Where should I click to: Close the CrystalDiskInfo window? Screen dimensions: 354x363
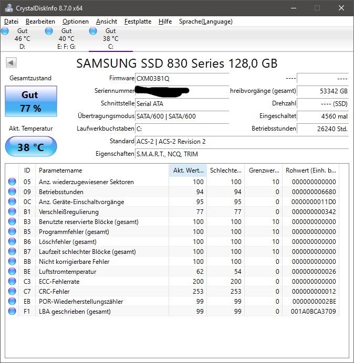[341, 8]
